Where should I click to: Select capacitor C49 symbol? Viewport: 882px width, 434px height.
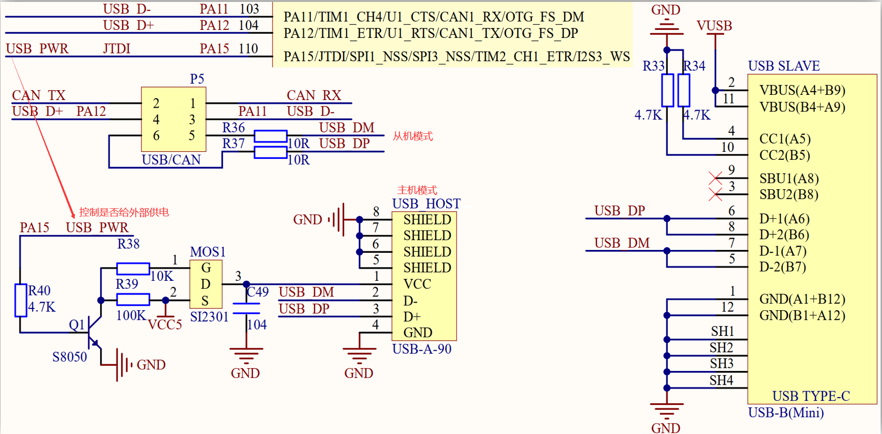(x=246, y=309)
